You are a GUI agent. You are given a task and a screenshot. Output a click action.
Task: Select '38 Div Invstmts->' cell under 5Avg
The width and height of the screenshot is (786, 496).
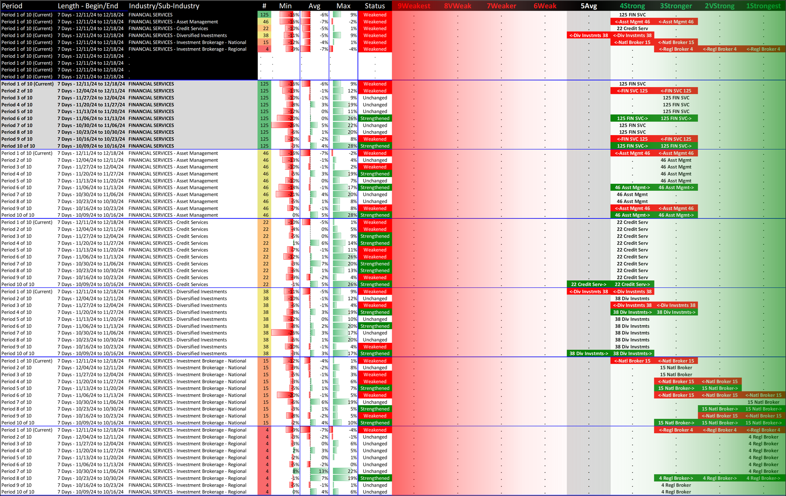pos(588,353)
